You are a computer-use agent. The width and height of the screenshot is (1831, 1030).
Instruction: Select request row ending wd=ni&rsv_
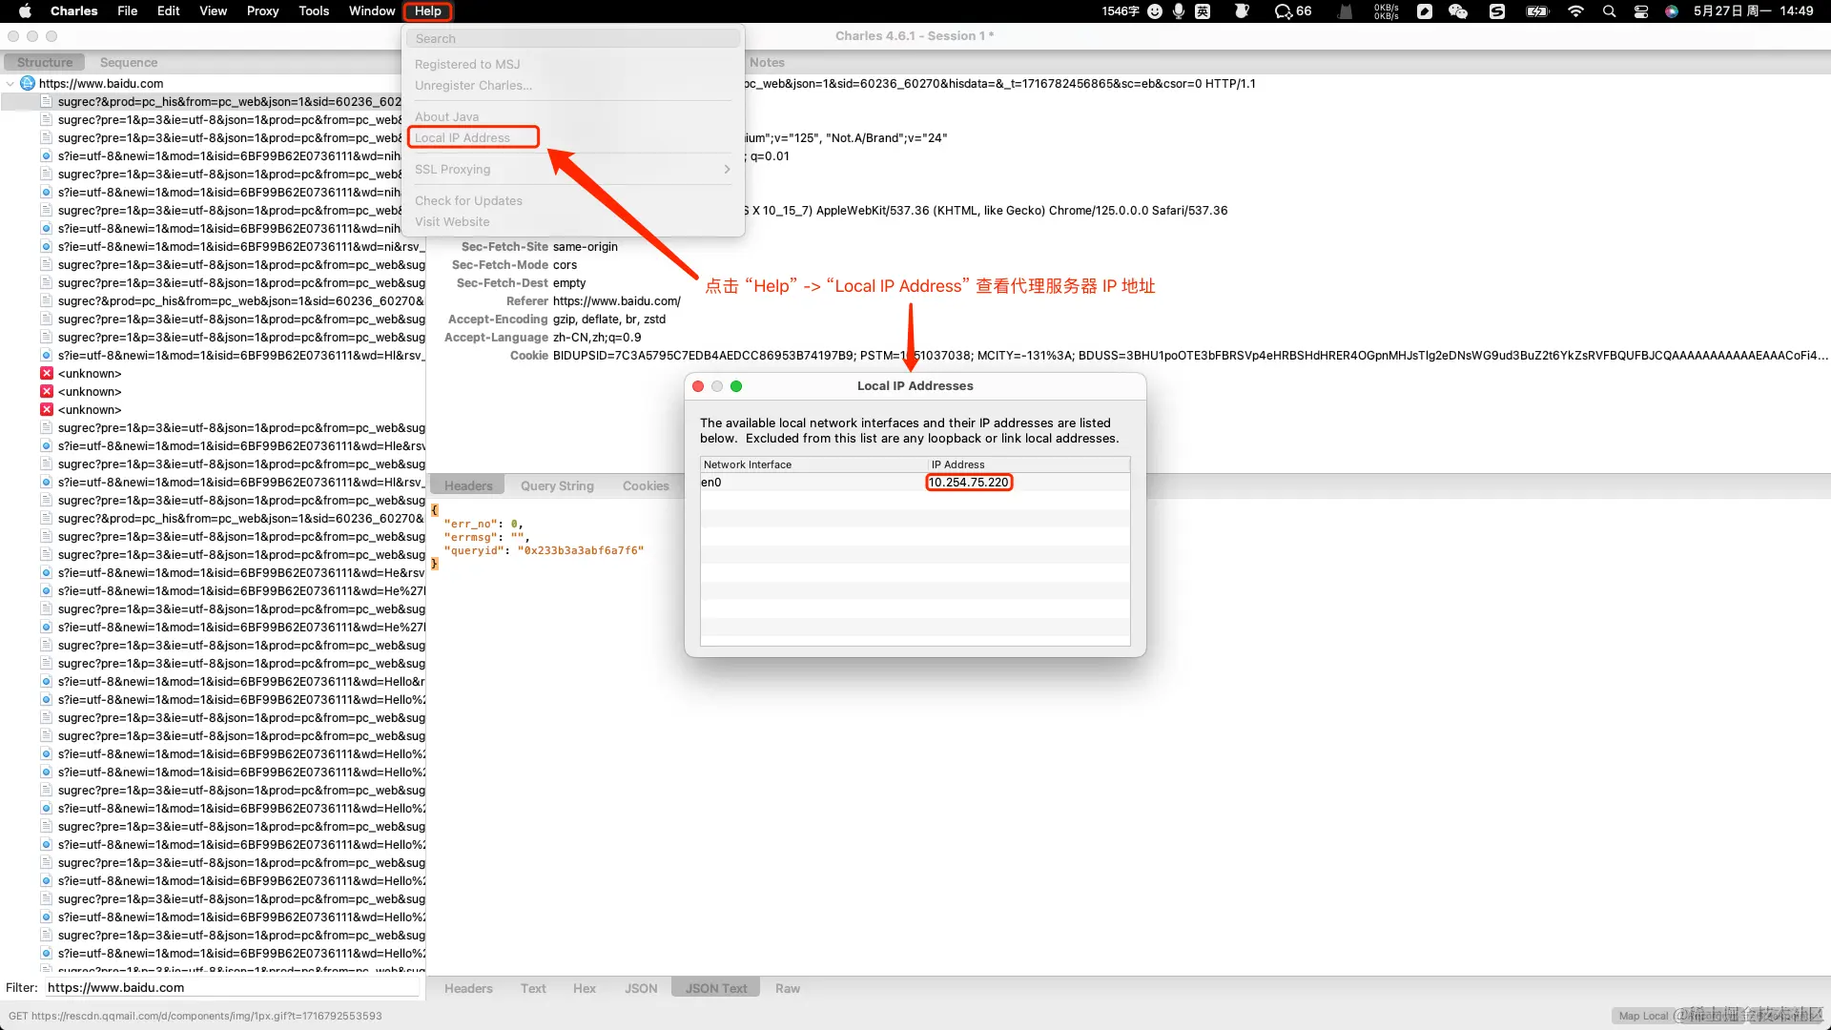pos(232,247)
